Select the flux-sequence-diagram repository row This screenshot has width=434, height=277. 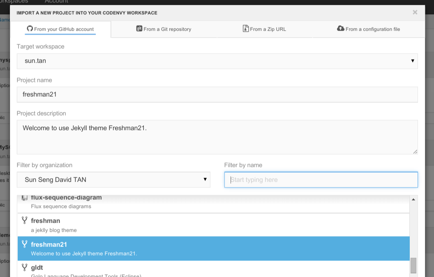pos(213,204)
